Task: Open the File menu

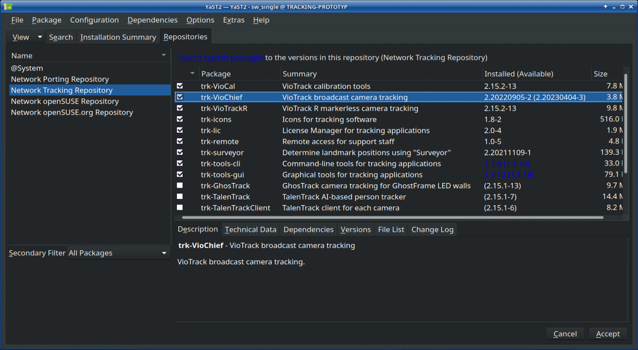Action: (x=17, y=20)
